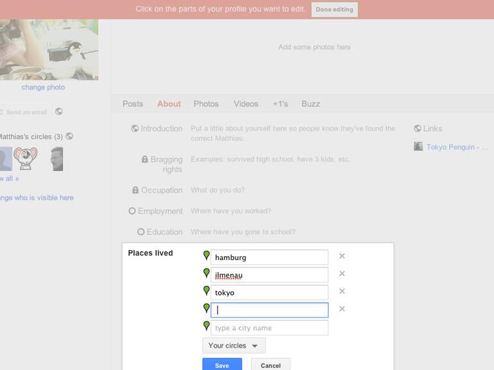Delete the ilmenau place entry
The image size is (494, 370).
pyautogui.click(x=342, y=274)
